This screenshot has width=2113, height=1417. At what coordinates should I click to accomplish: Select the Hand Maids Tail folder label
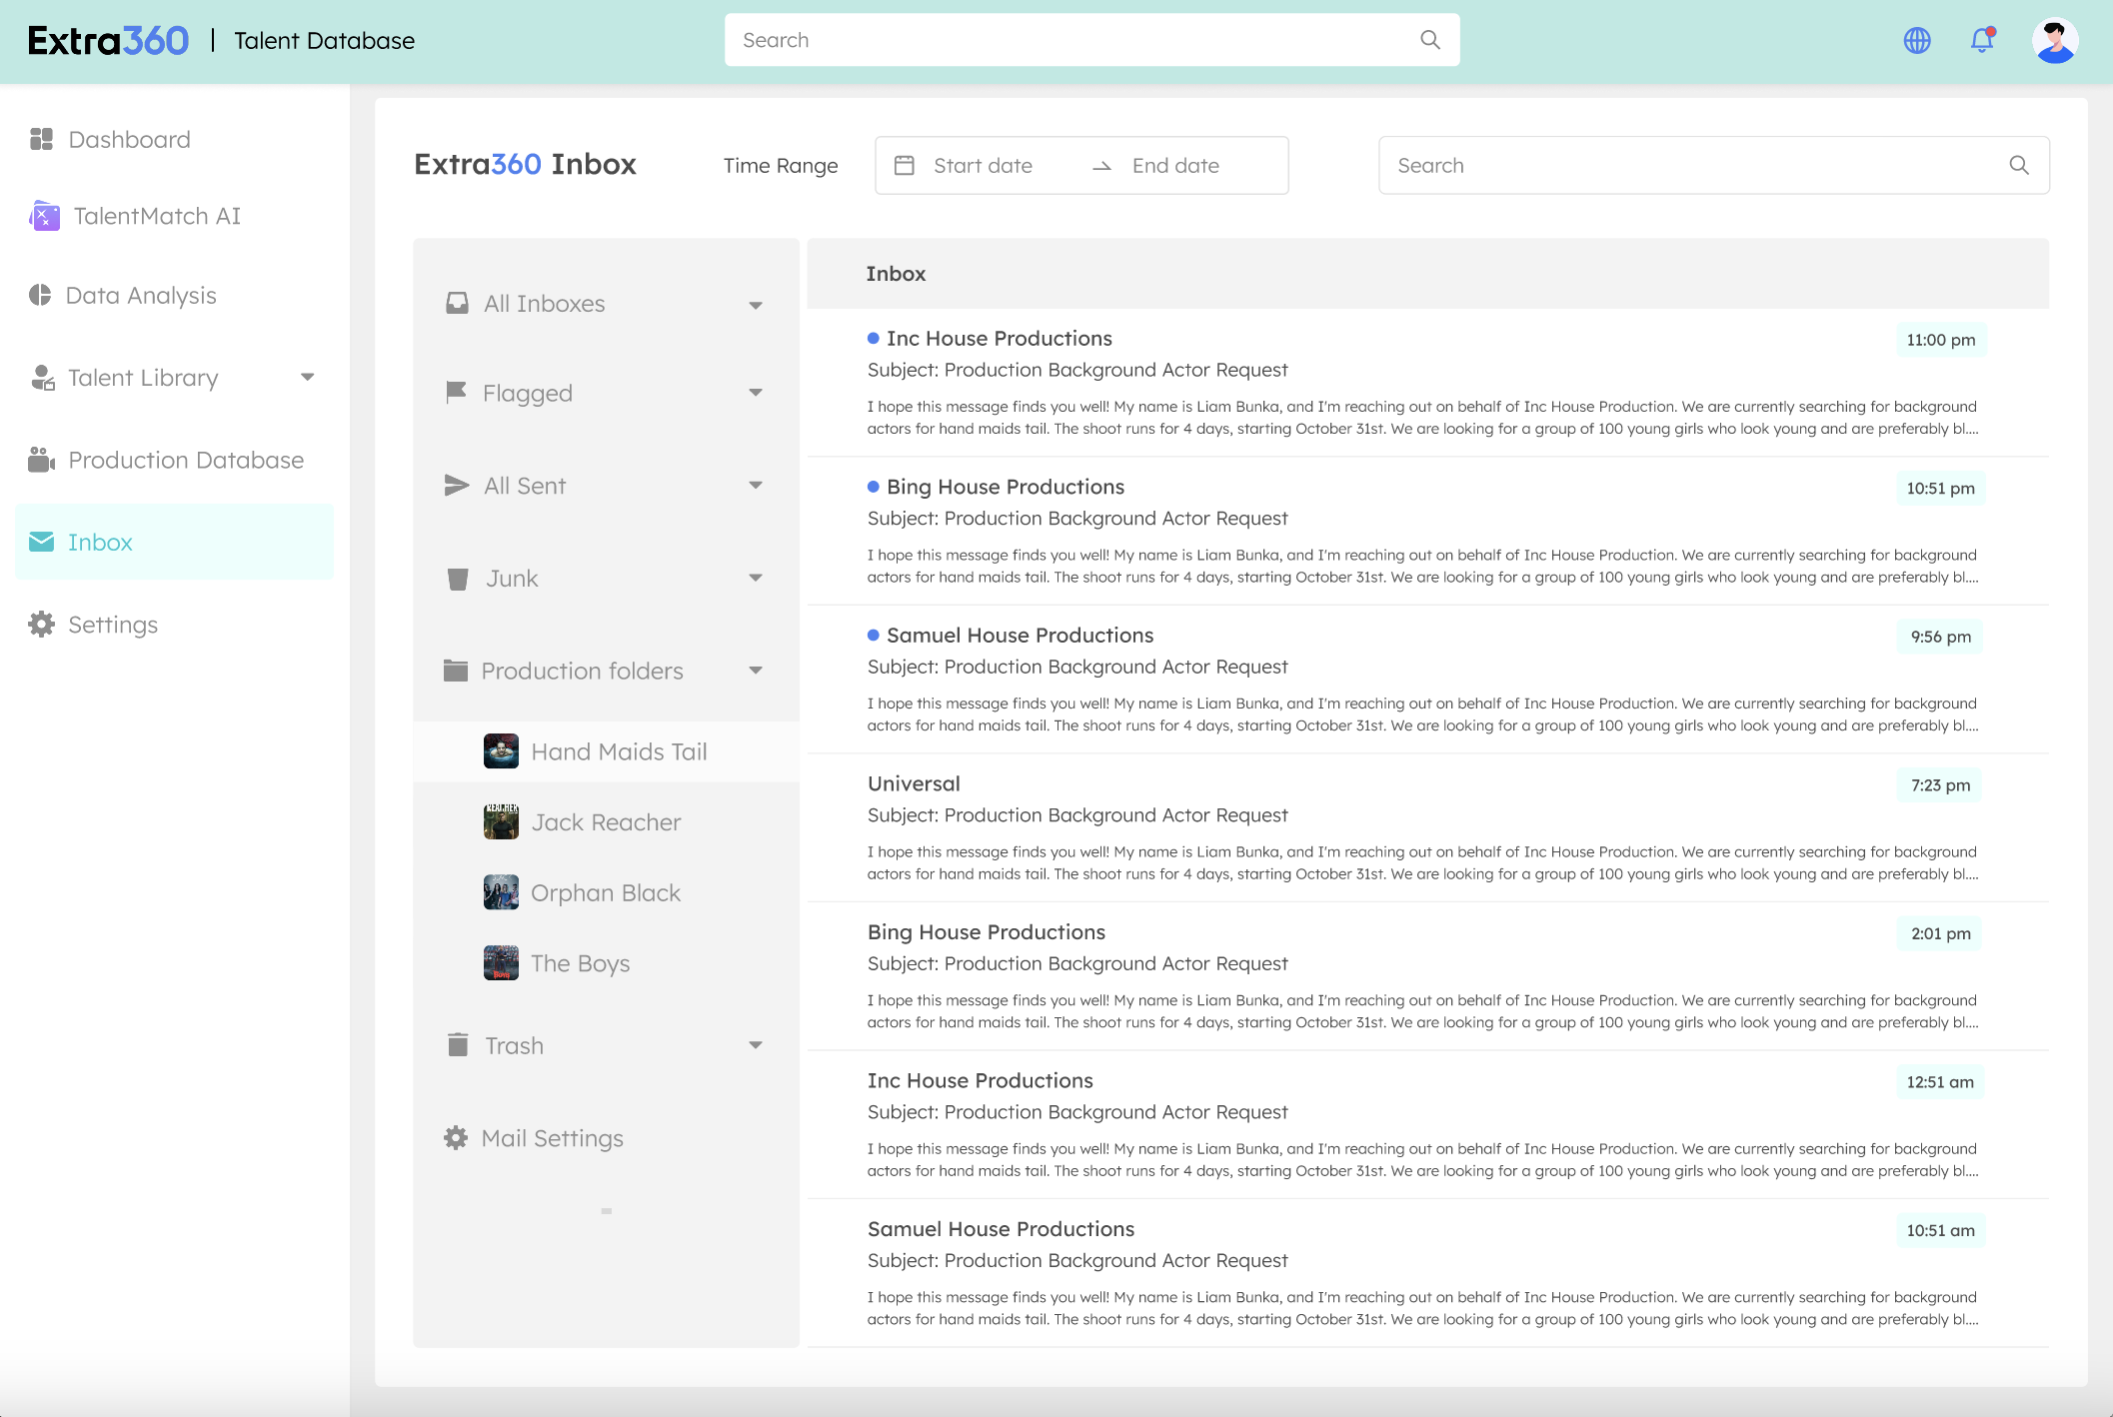pyautogui.click(x=619, y=751)
